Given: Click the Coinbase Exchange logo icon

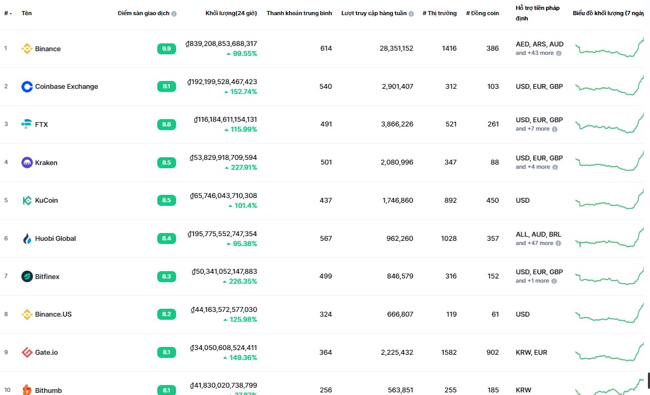Looking at the screenshot, I should (27, 87).
